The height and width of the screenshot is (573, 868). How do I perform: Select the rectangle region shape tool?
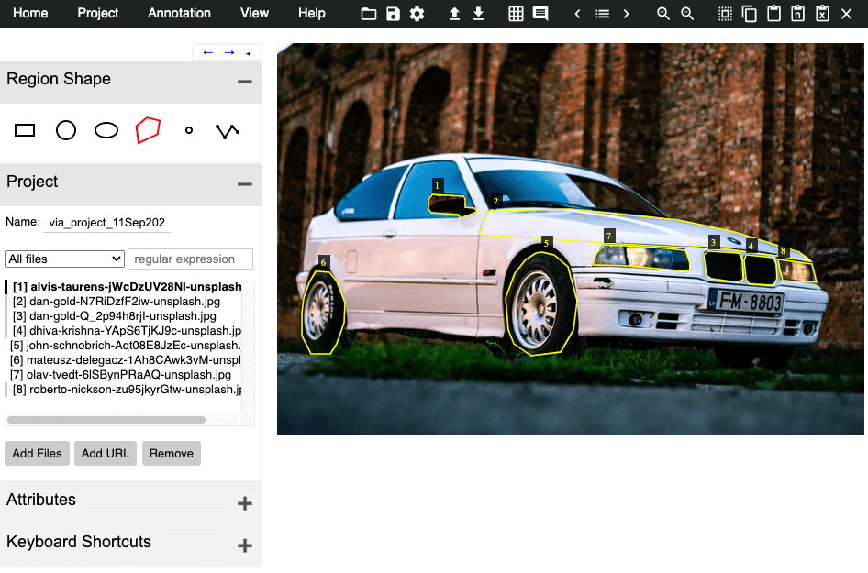(x=25, y=130)
